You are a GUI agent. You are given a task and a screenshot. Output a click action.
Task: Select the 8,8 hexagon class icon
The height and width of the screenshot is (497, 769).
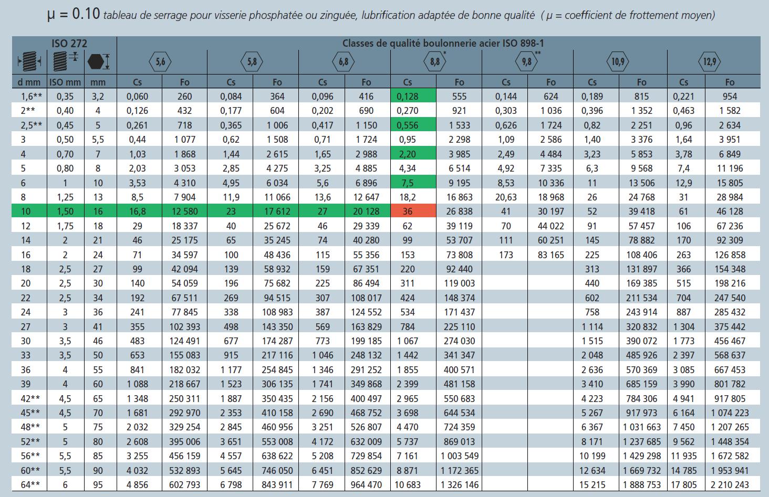pos(435,62)
